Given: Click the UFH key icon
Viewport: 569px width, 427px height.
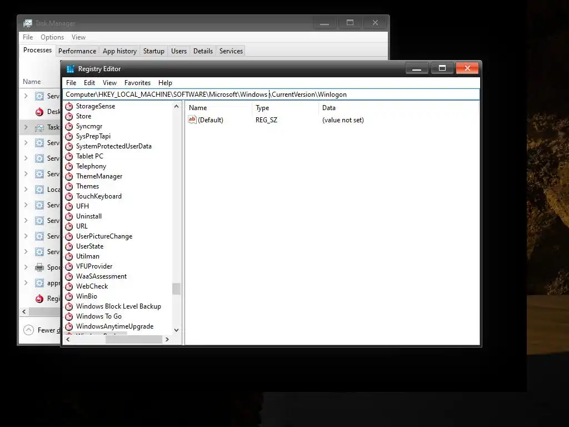Looking at the screenshot, I should 69,206.
